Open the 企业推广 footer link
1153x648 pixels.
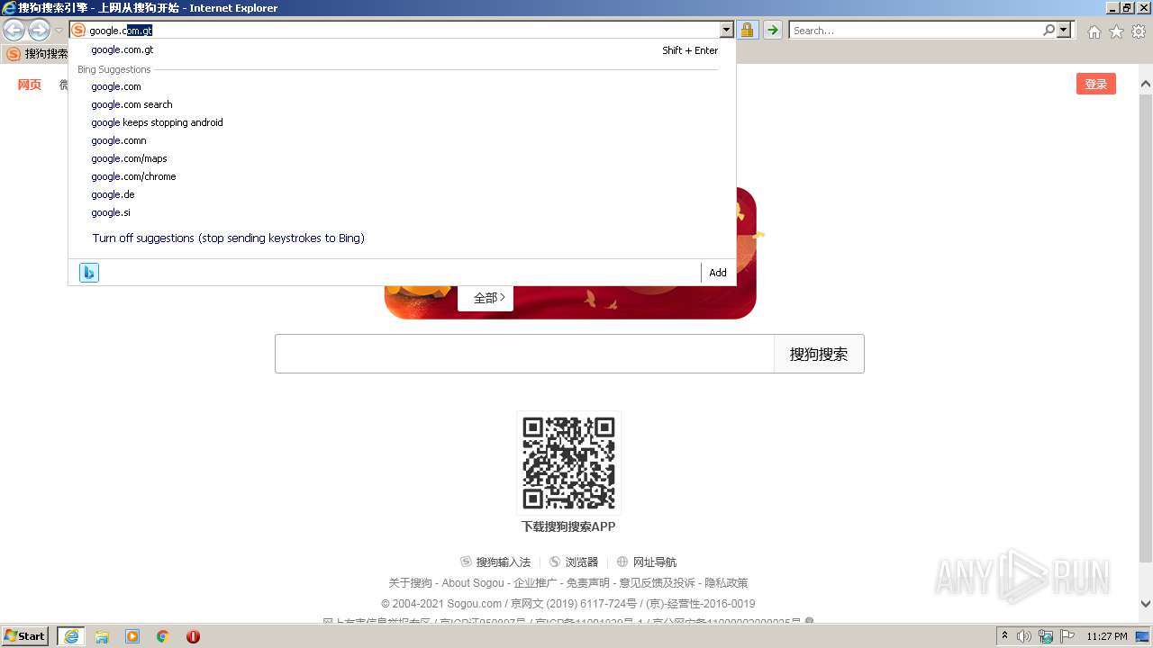[535, 583]
